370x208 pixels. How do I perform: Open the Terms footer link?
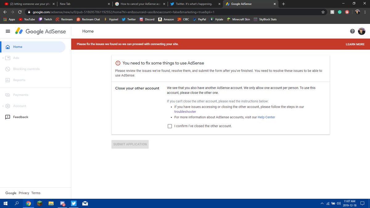pyautogui.click(x=36, y=193)
